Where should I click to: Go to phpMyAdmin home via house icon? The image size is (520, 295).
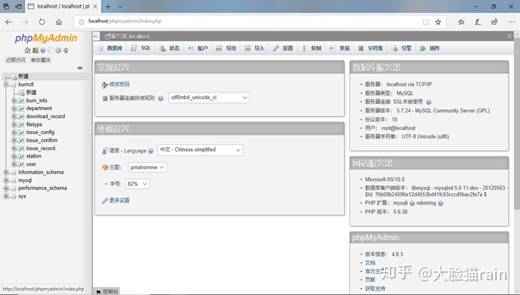(x=27, y=50)
